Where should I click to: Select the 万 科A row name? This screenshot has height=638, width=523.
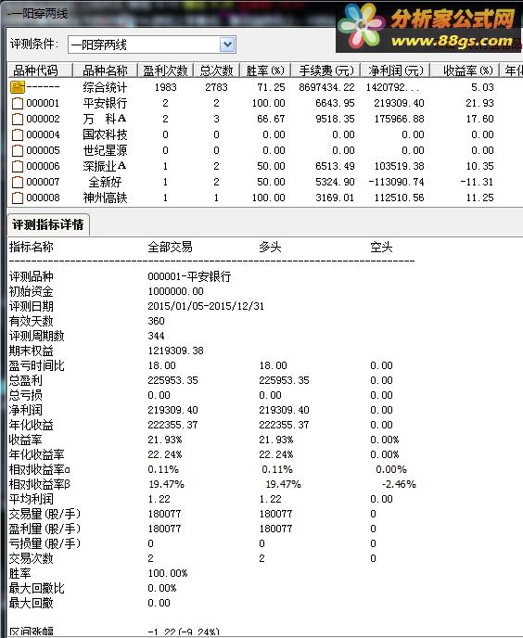coord(105,119)
